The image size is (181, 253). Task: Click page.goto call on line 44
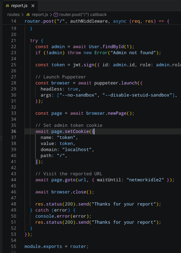pyautogui.click(x=63, y=180)
